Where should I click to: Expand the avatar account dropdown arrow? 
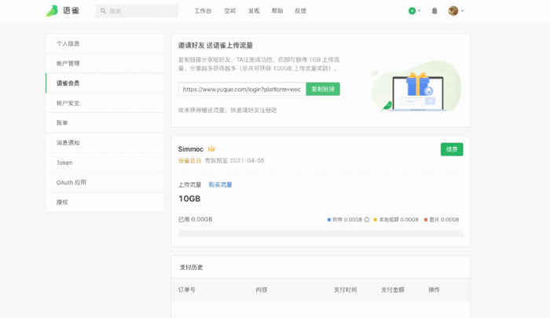tap(462, 11)
